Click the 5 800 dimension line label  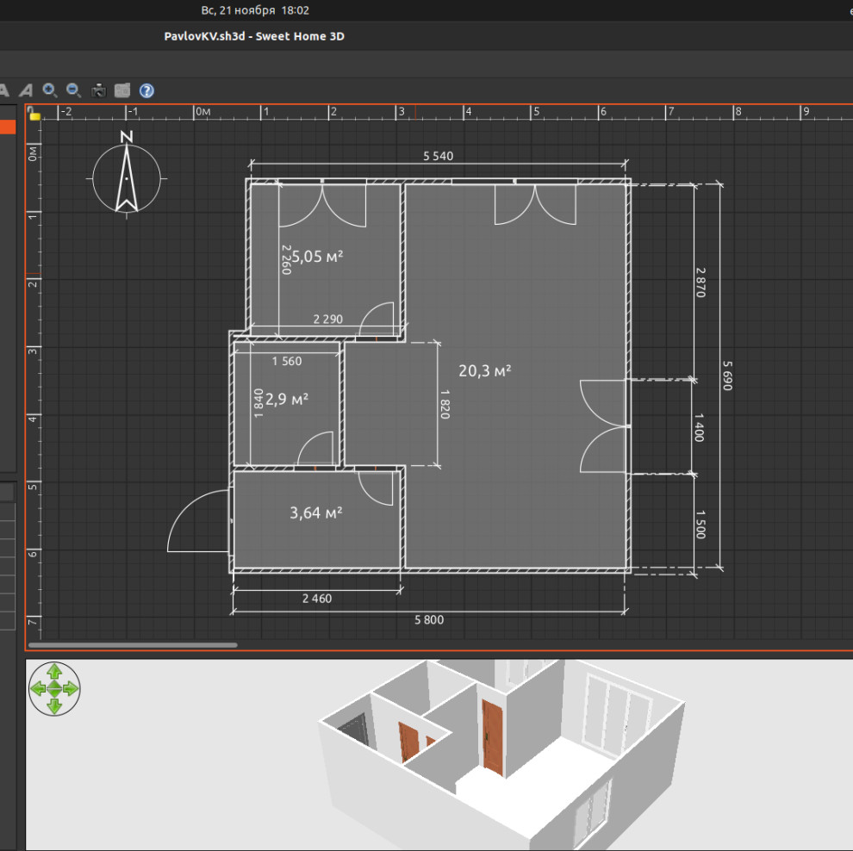(x=429, y=620)
